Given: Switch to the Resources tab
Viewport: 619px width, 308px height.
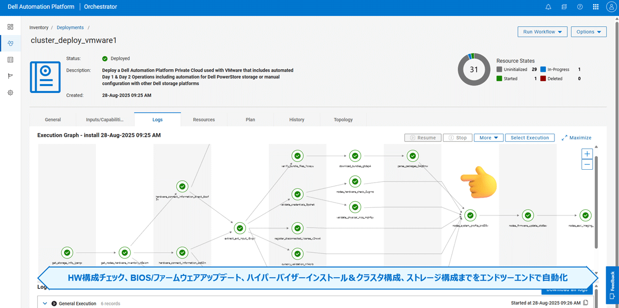Looking at the screenshot, I should 204,120.
